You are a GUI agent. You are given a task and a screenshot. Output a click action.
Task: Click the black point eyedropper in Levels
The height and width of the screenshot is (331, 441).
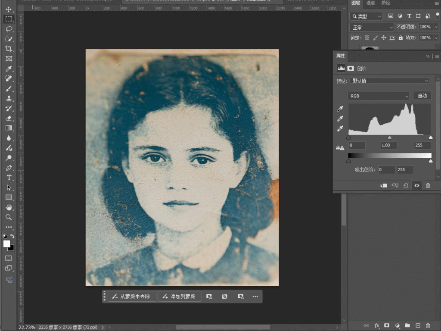point(340,109)
